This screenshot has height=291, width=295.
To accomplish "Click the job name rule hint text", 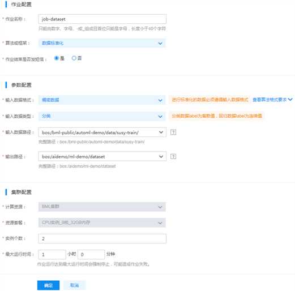I will pyautogui.click(x=102, y=29).
